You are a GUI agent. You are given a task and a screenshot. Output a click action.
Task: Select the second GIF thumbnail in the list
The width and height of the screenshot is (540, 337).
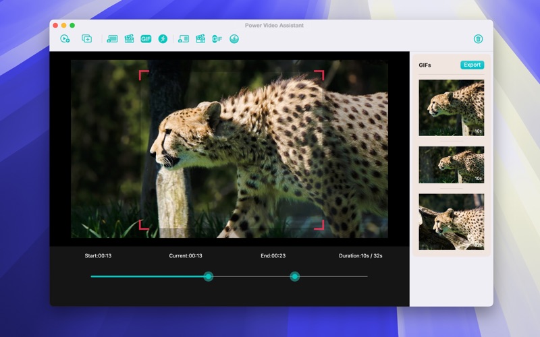[451, 164]
